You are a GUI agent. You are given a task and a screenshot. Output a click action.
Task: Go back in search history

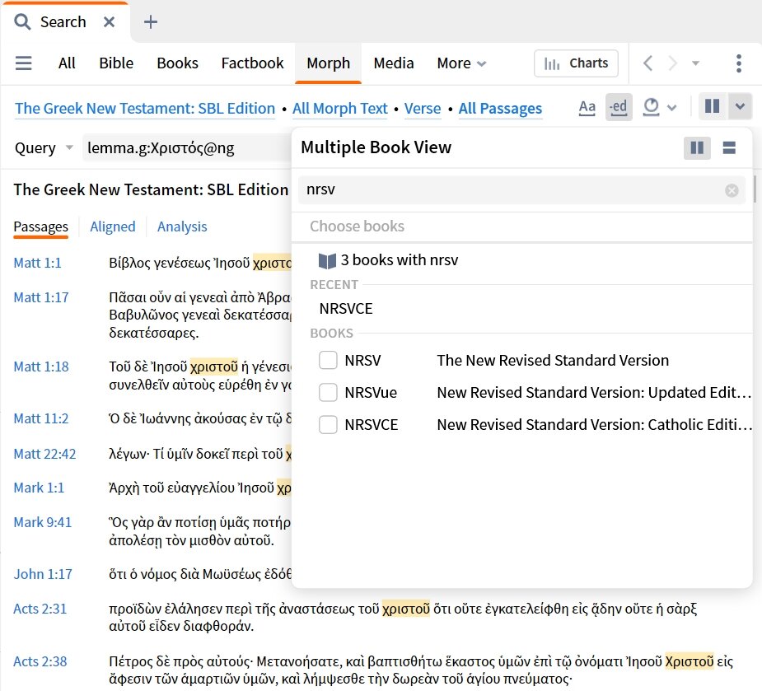click(x=647, y=63)
